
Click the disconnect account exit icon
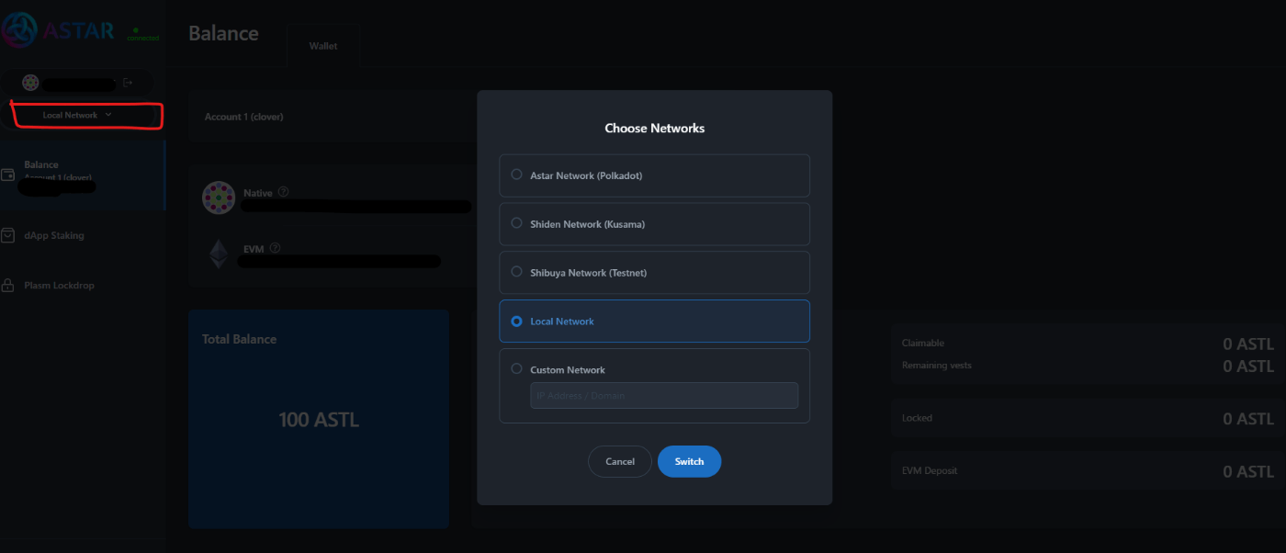128,83
